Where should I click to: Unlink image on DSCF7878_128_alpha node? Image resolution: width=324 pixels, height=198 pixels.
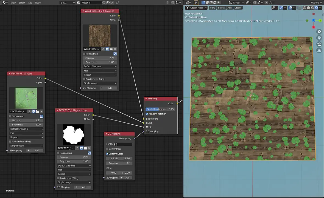coord(89,148)
